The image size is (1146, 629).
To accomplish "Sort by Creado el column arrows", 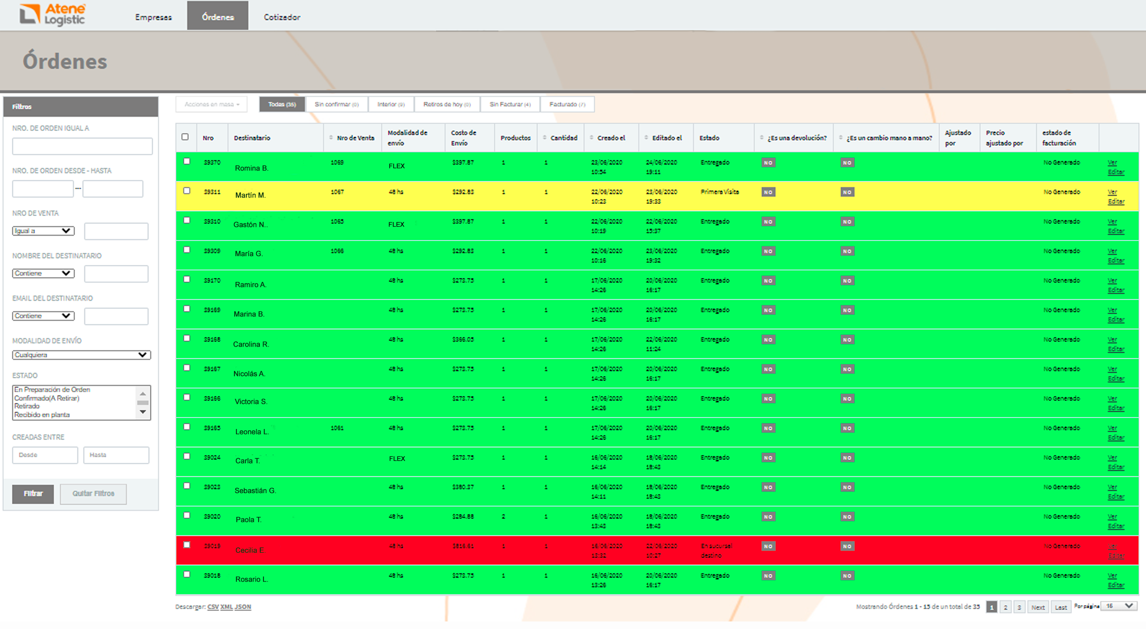I will (x=591, y=137).
